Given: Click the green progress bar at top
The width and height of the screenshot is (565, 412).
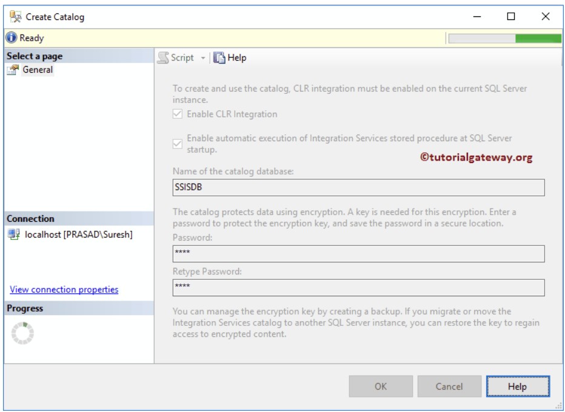Looking at the screenshot, I should coord(505,38).
